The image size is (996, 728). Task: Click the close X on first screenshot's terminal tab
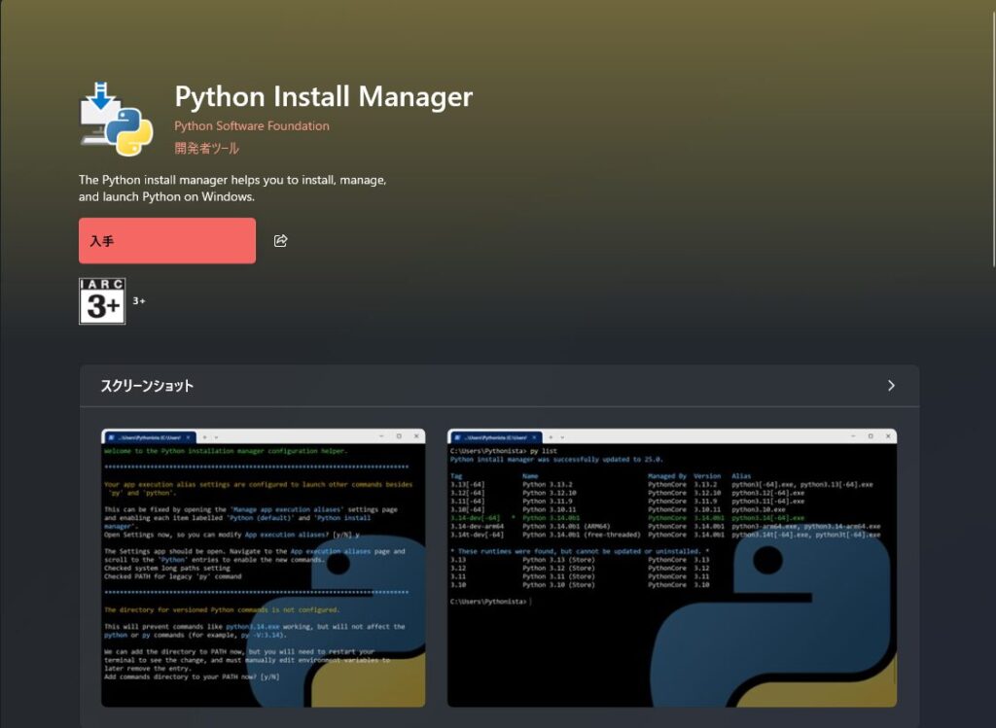click(189, 436)
